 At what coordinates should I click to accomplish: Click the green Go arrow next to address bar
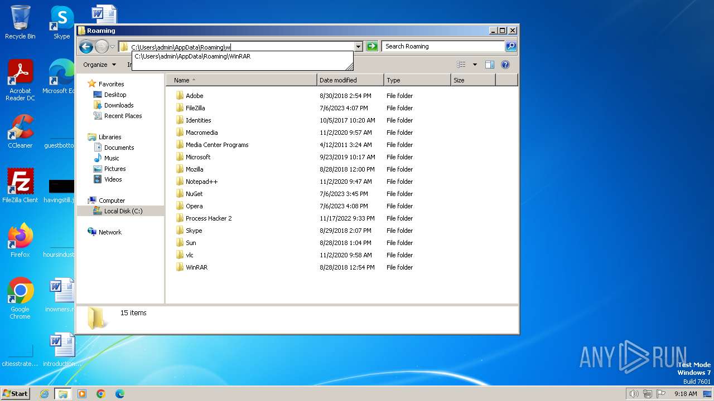point(372,46)
